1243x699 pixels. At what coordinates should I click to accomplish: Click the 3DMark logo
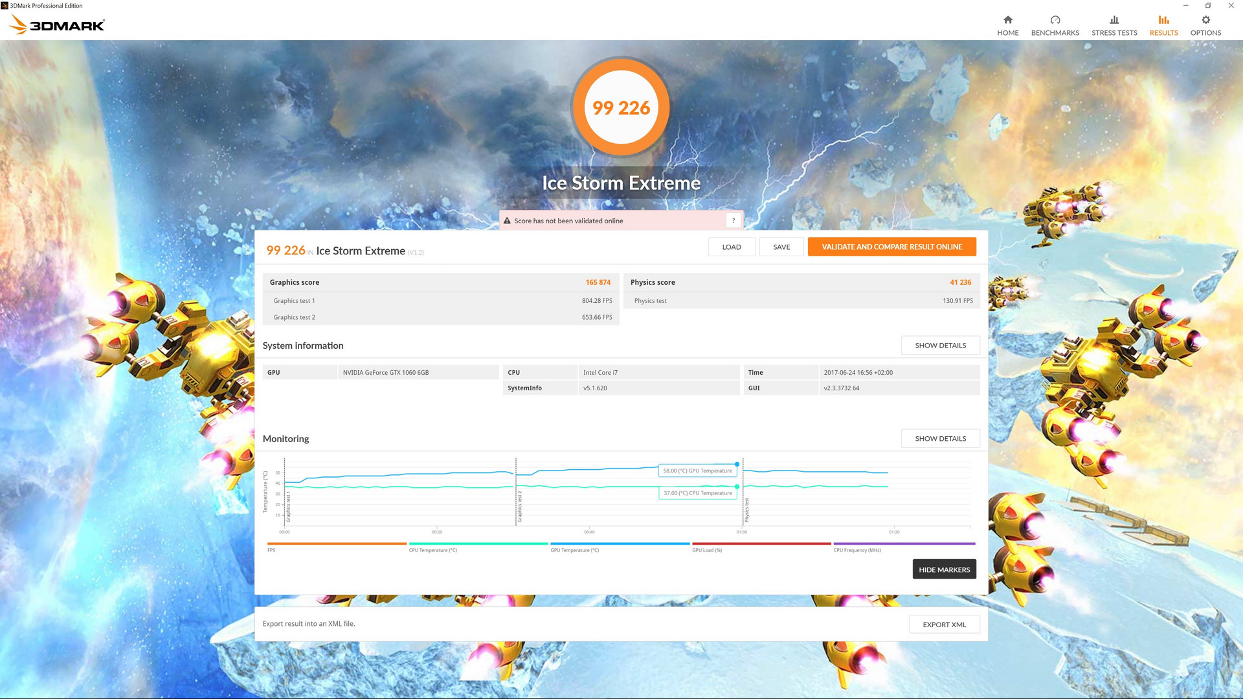click(57, 25)
